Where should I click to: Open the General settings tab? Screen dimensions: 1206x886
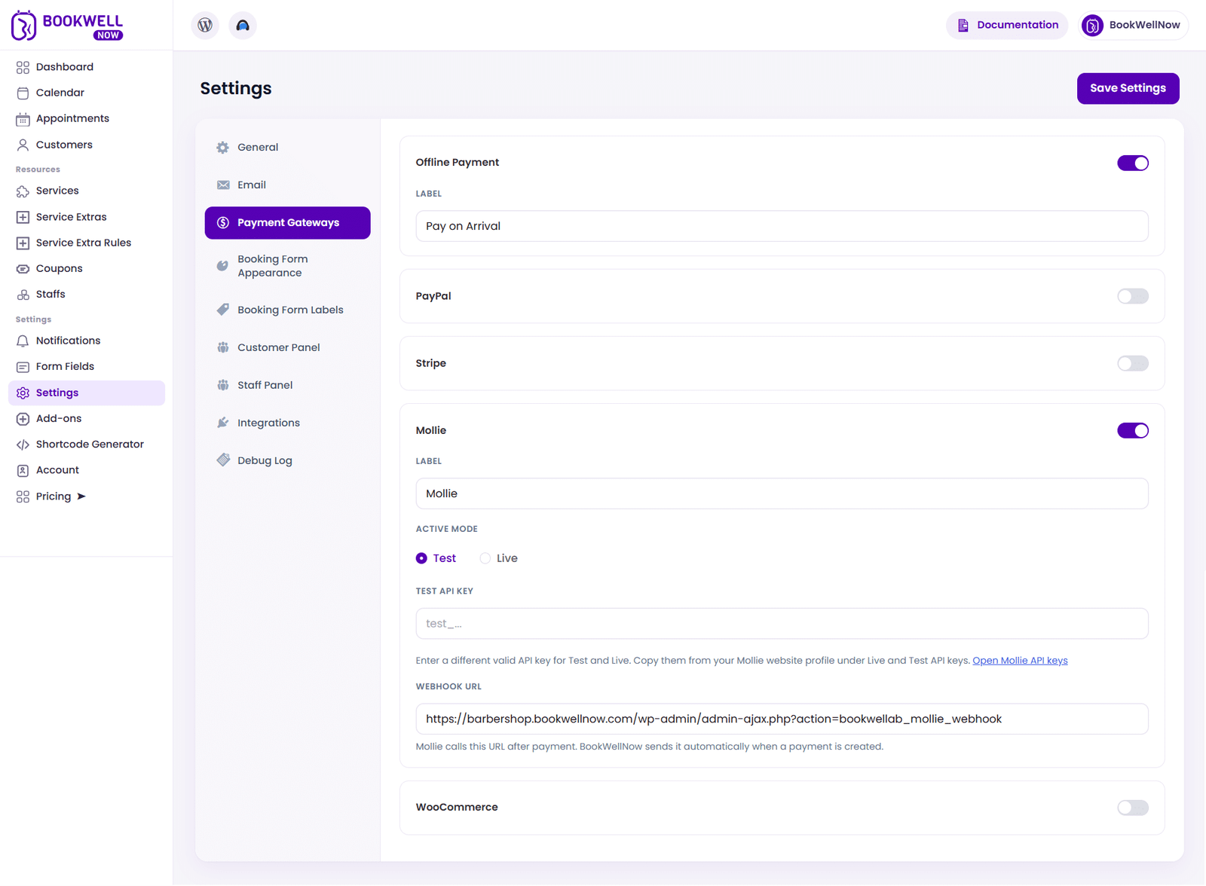coord(287,148)
